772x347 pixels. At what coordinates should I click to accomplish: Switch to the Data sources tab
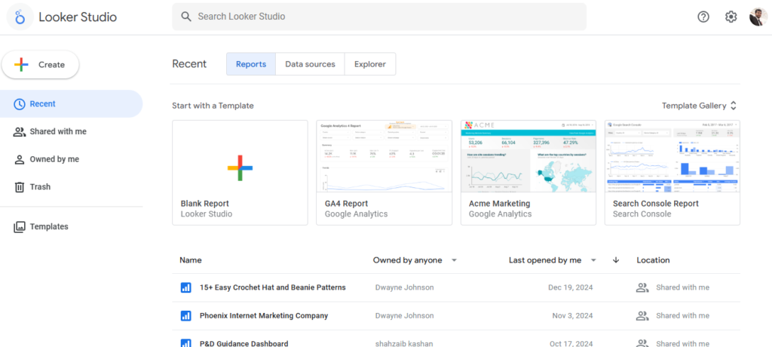click(310, 64)
